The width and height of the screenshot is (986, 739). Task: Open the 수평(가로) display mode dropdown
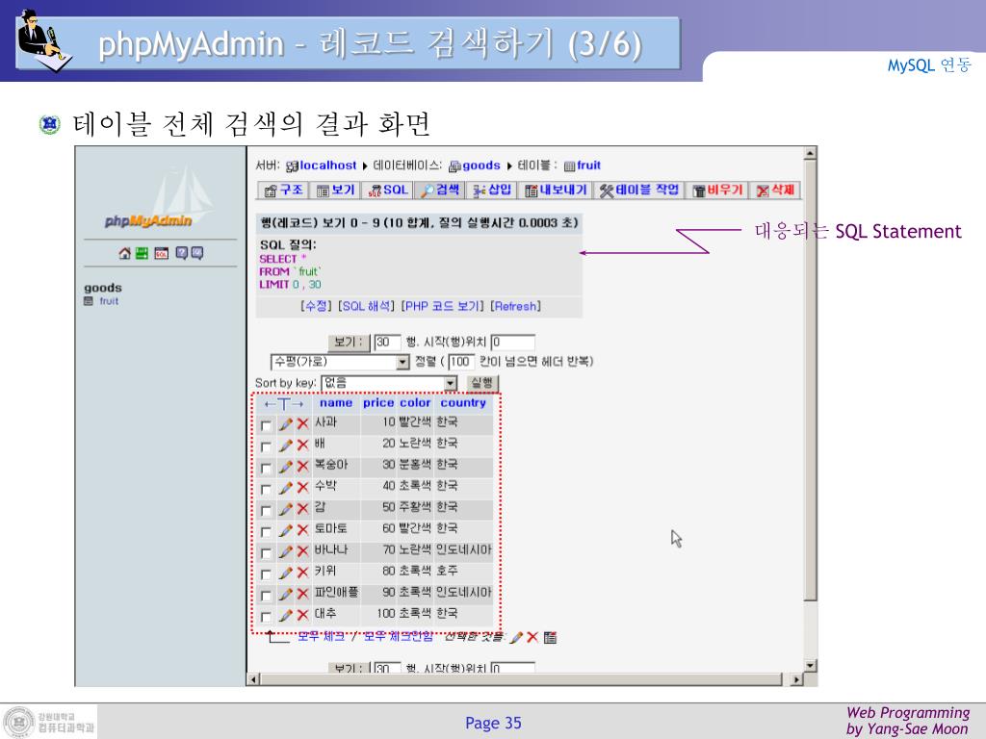pyautogui.click(x=340, y=363)
